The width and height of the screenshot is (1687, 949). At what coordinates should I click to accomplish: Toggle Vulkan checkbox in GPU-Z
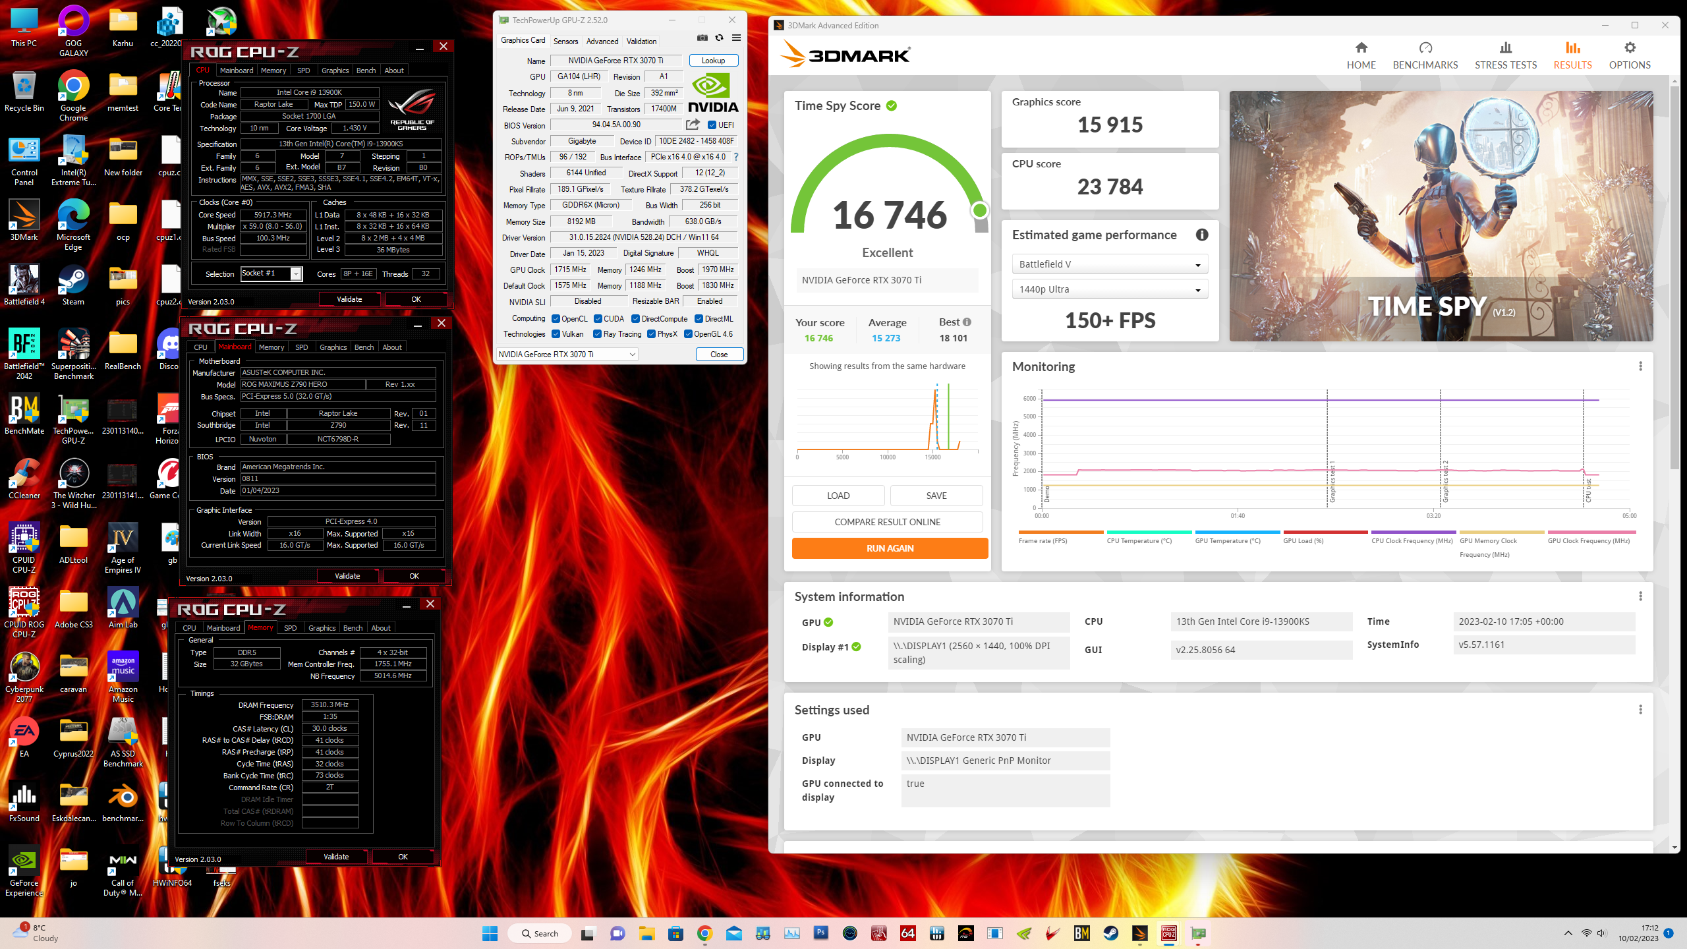pyautogui.click(x=556, y=334)
